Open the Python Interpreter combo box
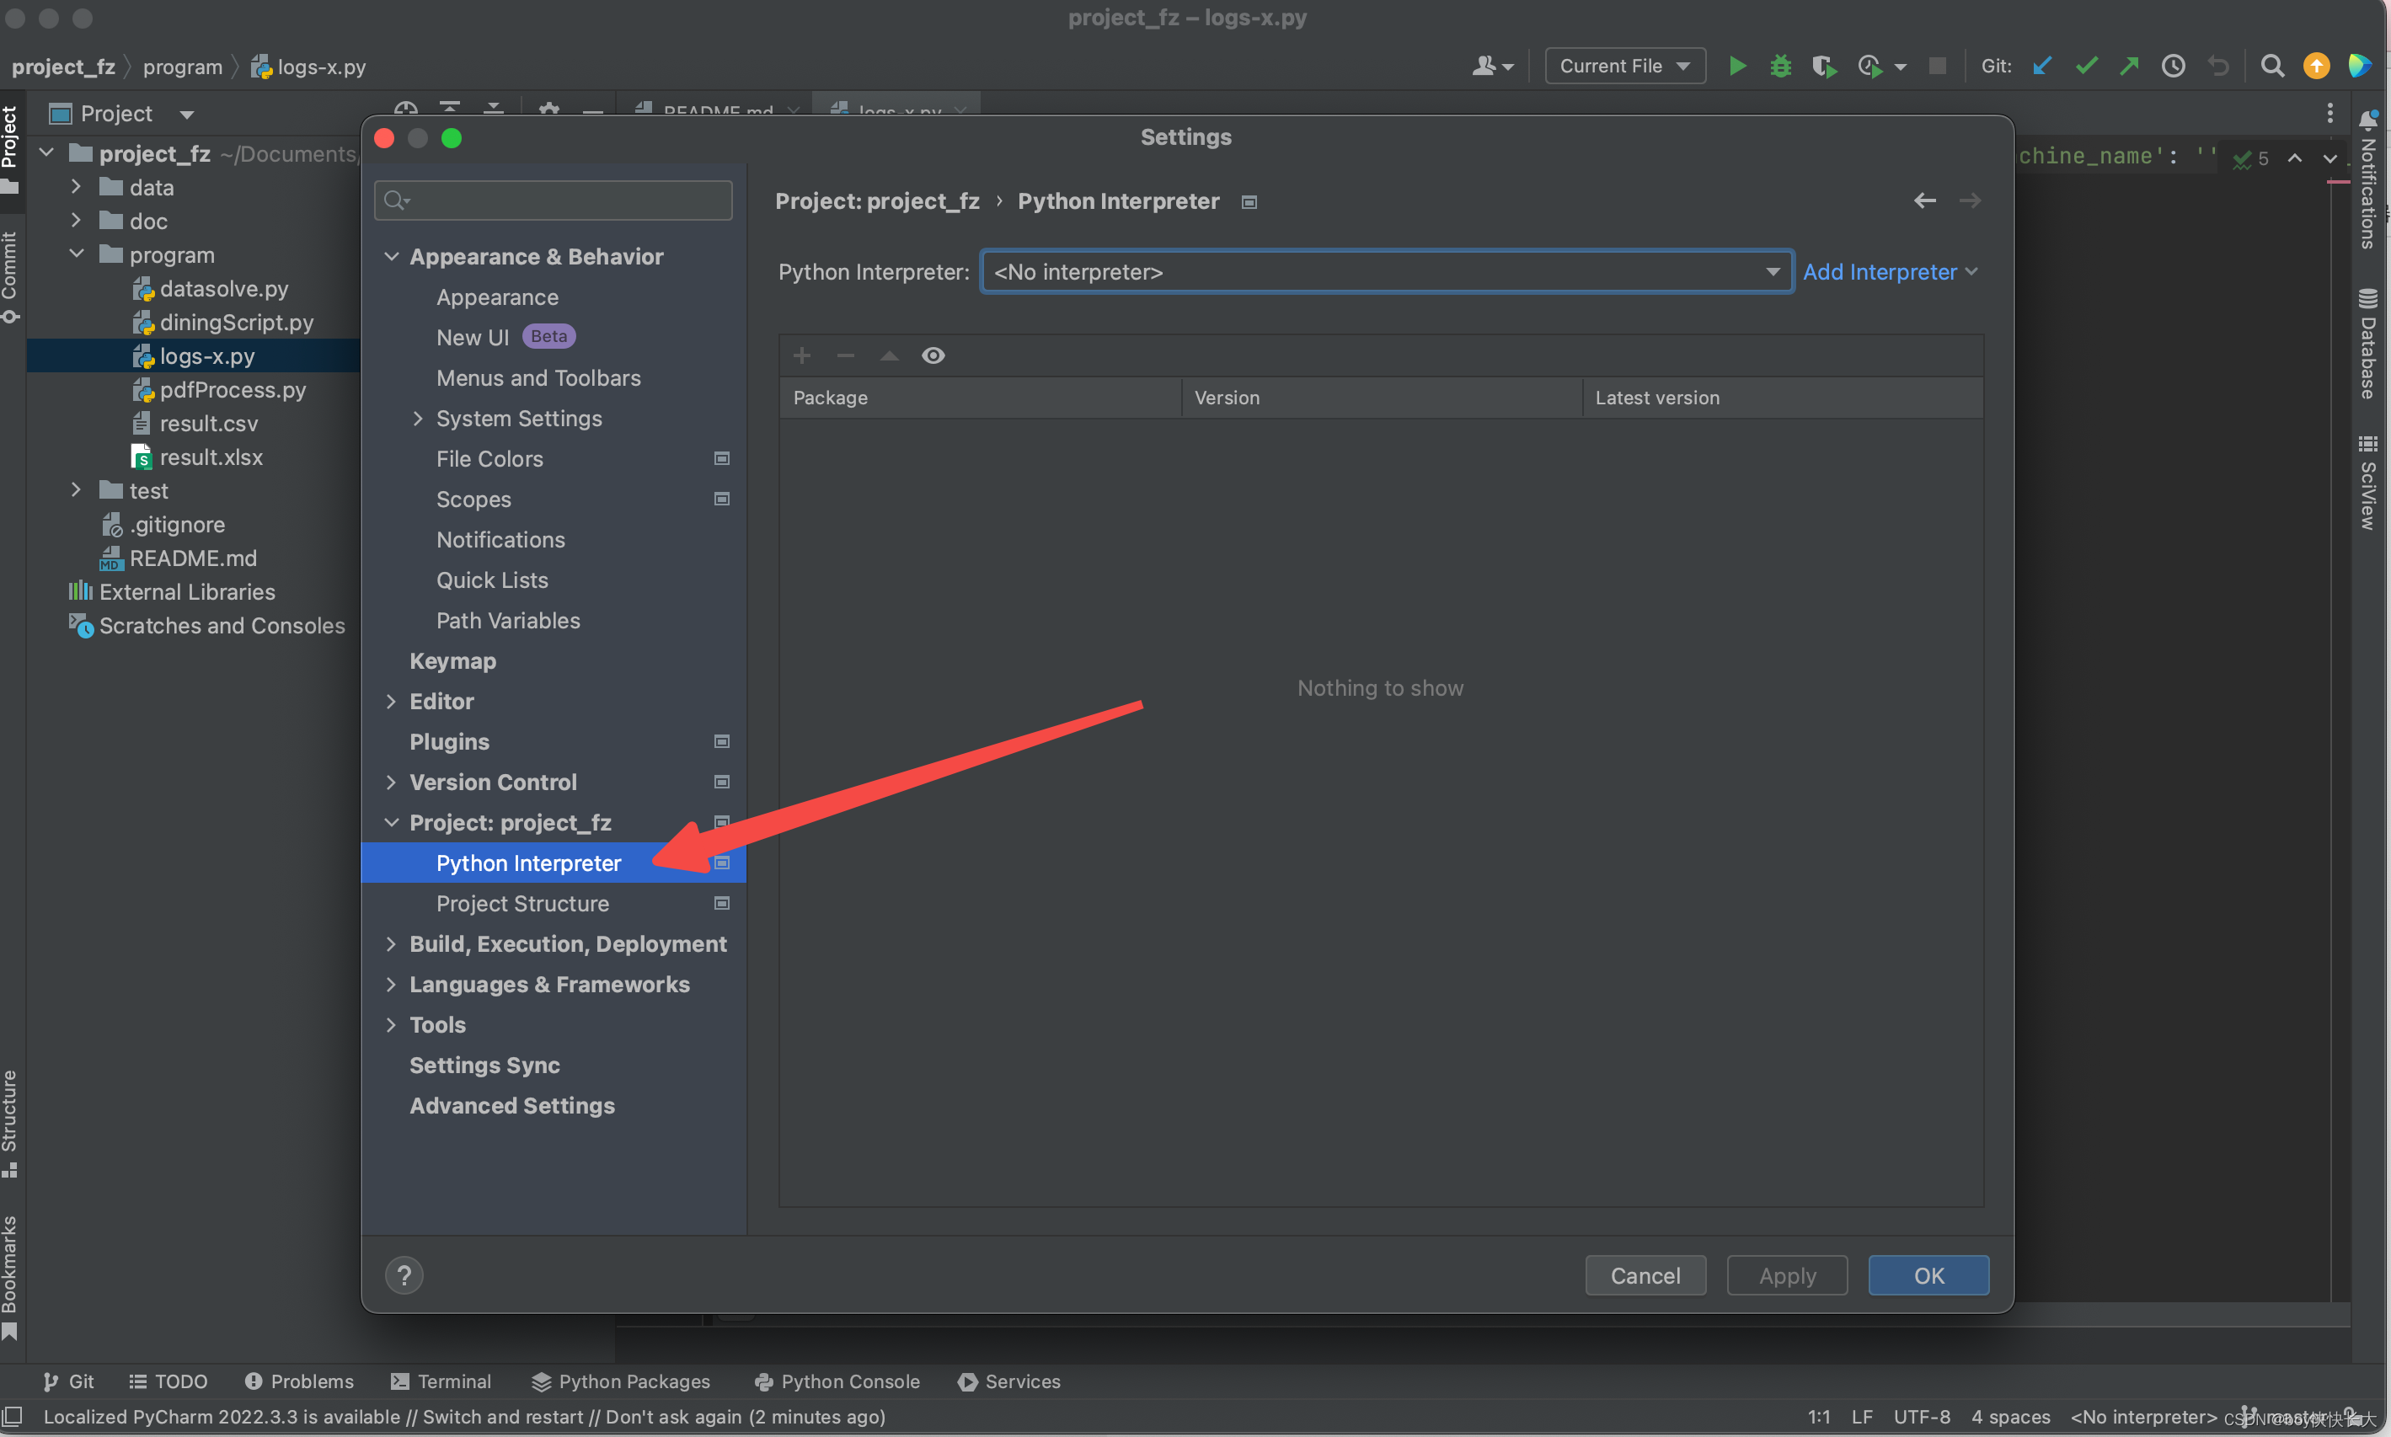2391x1437 pixels. click(x=1385, y=272)
